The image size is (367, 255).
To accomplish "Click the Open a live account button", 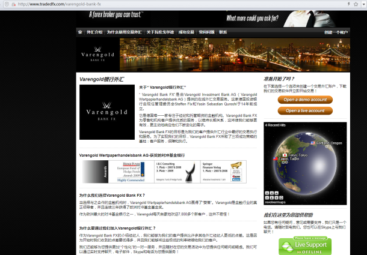I will pyautogui.click(x=305, y=110).
